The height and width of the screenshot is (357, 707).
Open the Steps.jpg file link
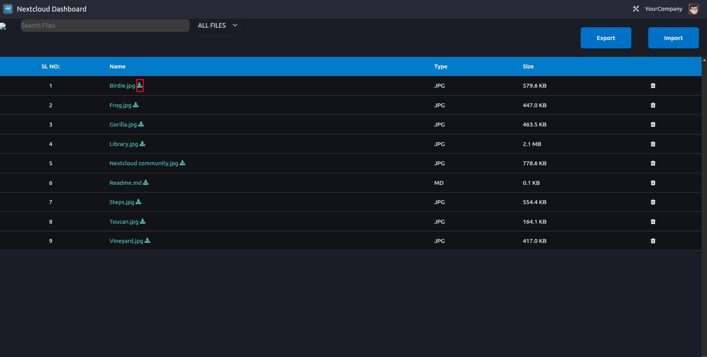click(x=122, y=202)
